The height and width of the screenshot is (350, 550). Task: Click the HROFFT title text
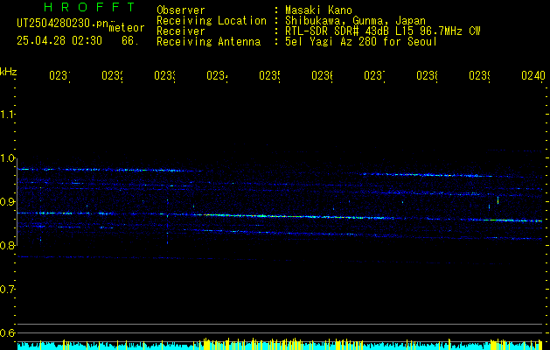90,7
